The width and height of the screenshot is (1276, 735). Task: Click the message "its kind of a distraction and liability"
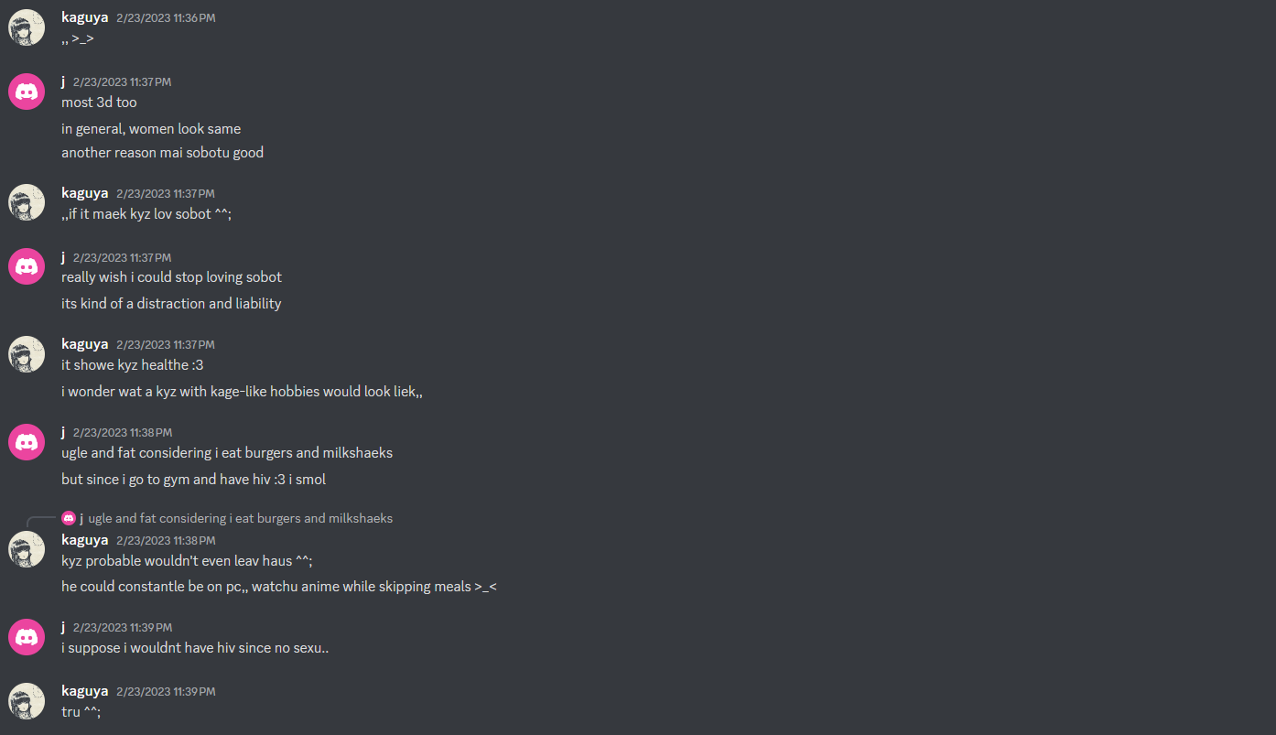click(x=171, y=304)
